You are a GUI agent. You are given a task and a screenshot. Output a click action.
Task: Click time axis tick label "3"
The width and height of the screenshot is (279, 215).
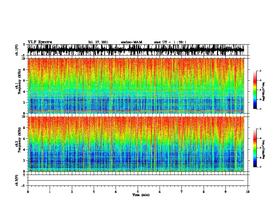point(94,192)
